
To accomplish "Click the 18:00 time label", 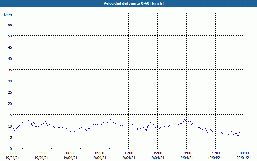I will coord(186,153).
